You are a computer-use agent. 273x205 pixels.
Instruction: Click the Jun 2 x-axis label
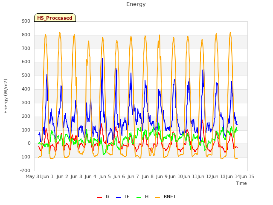[x=62, y=176]
